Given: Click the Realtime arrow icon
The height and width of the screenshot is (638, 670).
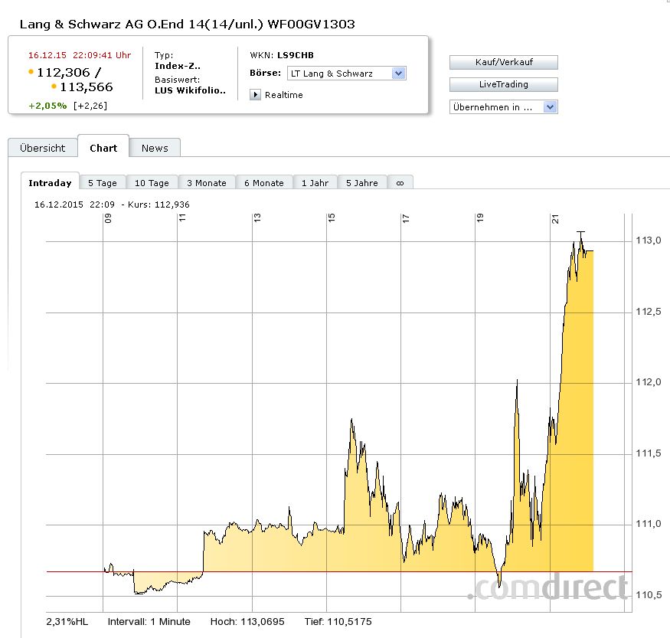Looking at the screenshot, I should click(x=256, y=95).
